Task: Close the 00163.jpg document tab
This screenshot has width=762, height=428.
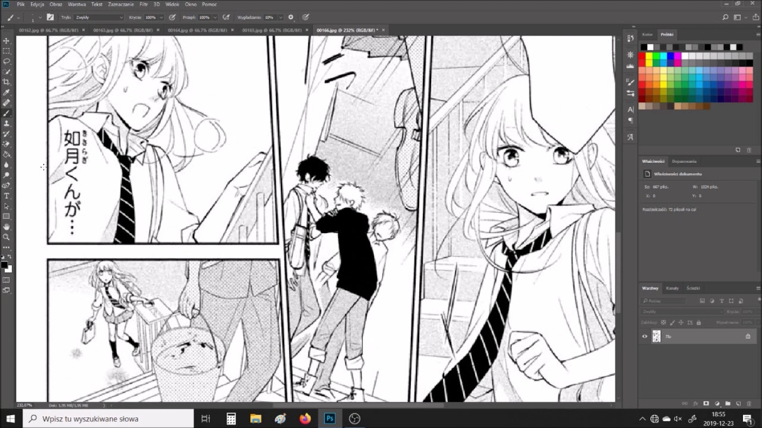Action: 158,30
